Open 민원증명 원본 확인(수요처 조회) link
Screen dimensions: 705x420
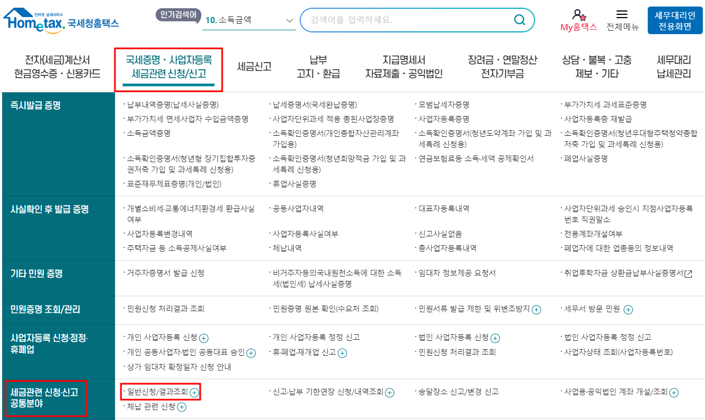click(x=326, y=310)
